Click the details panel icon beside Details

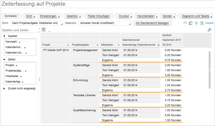tap(202, 23)
